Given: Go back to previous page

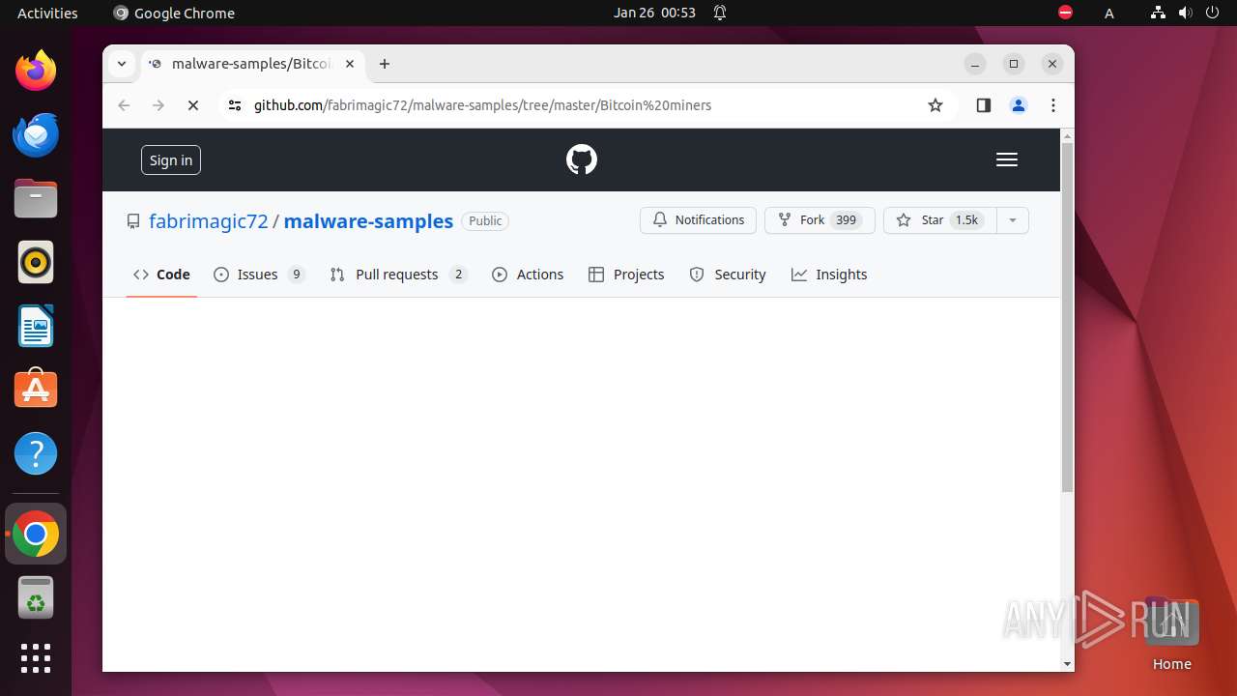Looking at the screenshot, I should point(124,105).
